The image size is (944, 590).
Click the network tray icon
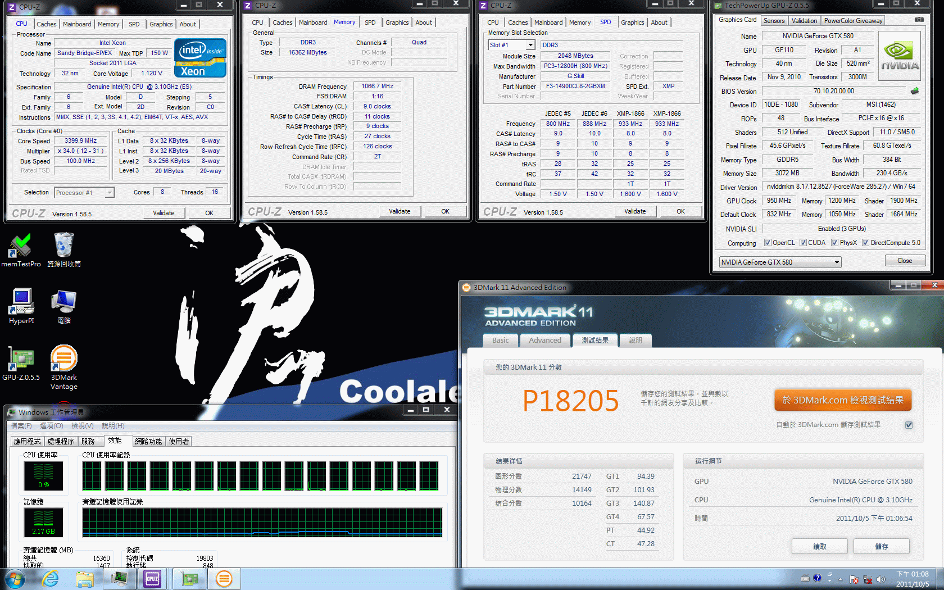867,579
